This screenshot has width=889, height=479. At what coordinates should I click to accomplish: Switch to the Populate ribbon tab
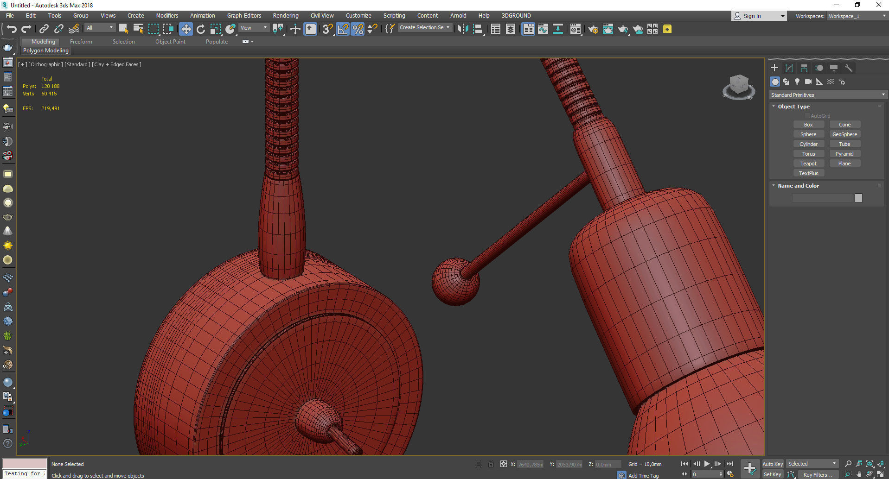pyautogui.click(x=217, y=42)
